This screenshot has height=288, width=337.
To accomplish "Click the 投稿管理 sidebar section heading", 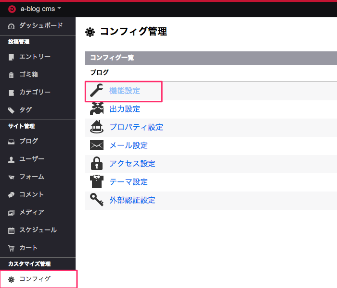I will tap(19, 42).
